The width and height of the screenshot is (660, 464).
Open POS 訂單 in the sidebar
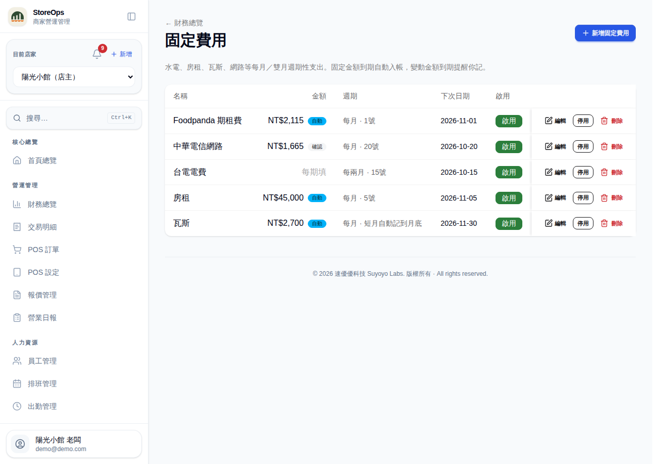pyautogui.click(x=74, y=250)
